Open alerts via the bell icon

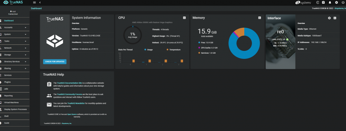(x=330, y=3)
